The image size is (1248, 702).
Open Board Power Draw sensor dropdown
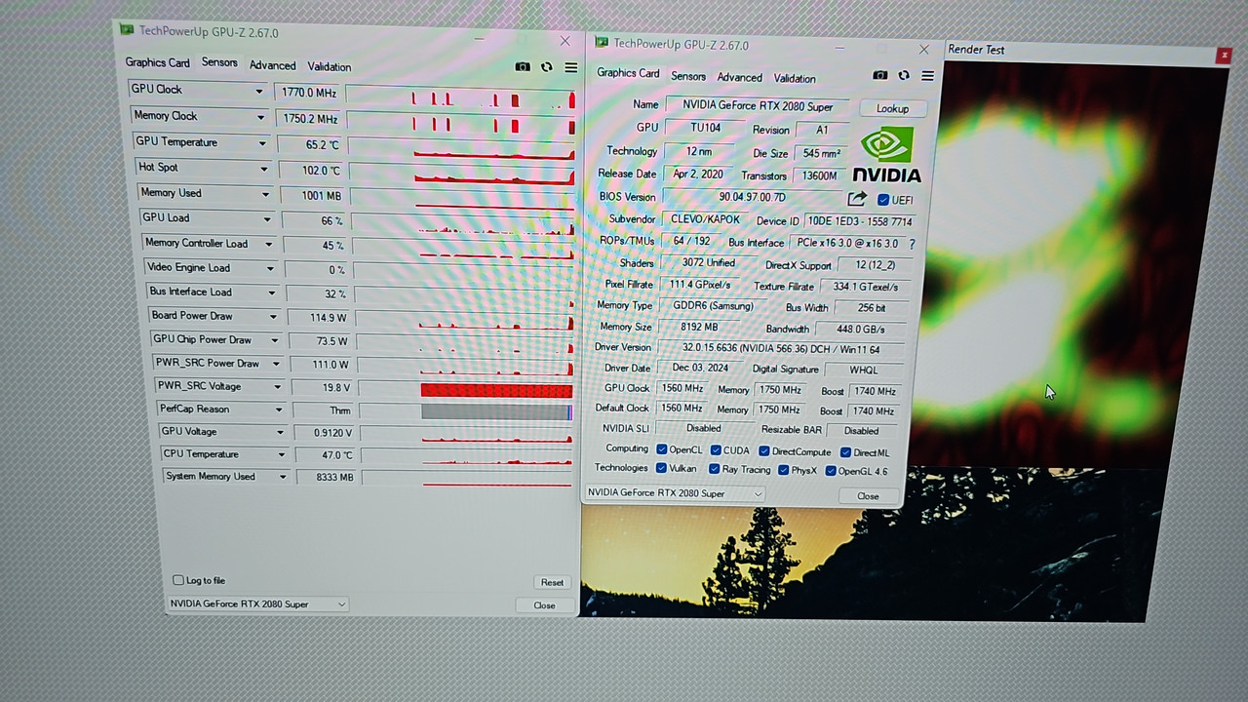tap(273, 316)
